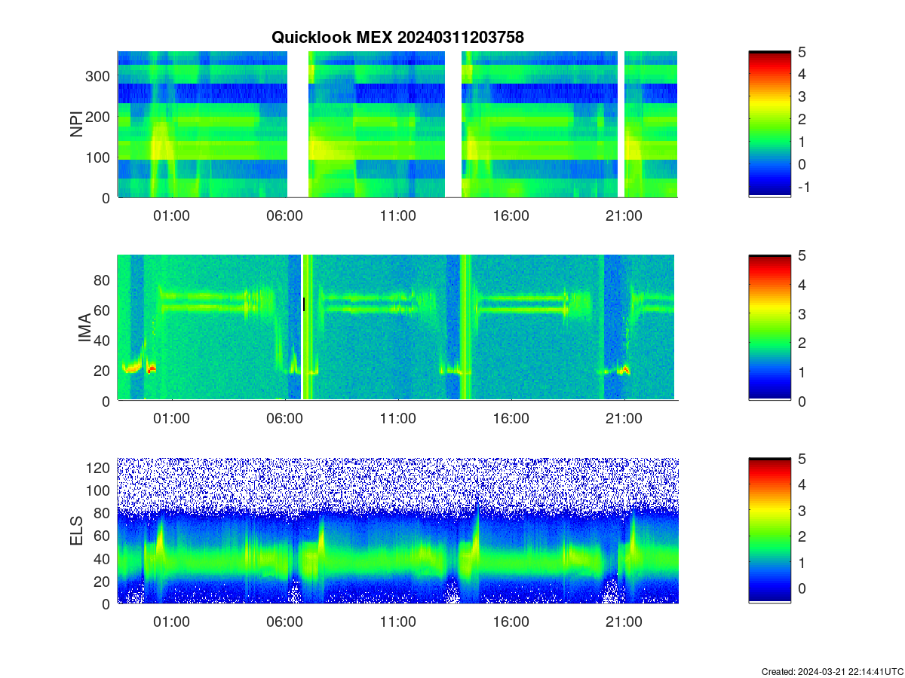Click the 01:00 tick under the ELS plot
This screenshot has height=678, width=905.
coord(171,622)
